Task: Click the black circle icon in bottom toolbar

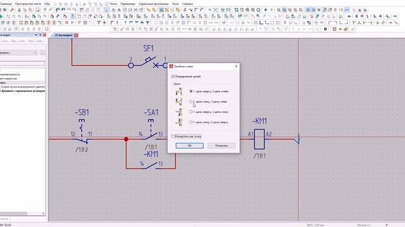Action: point(325,29)
